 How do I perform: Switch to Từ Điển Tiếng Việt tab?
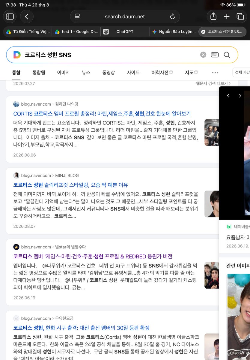pyautogui.click(x=28, y=31)
